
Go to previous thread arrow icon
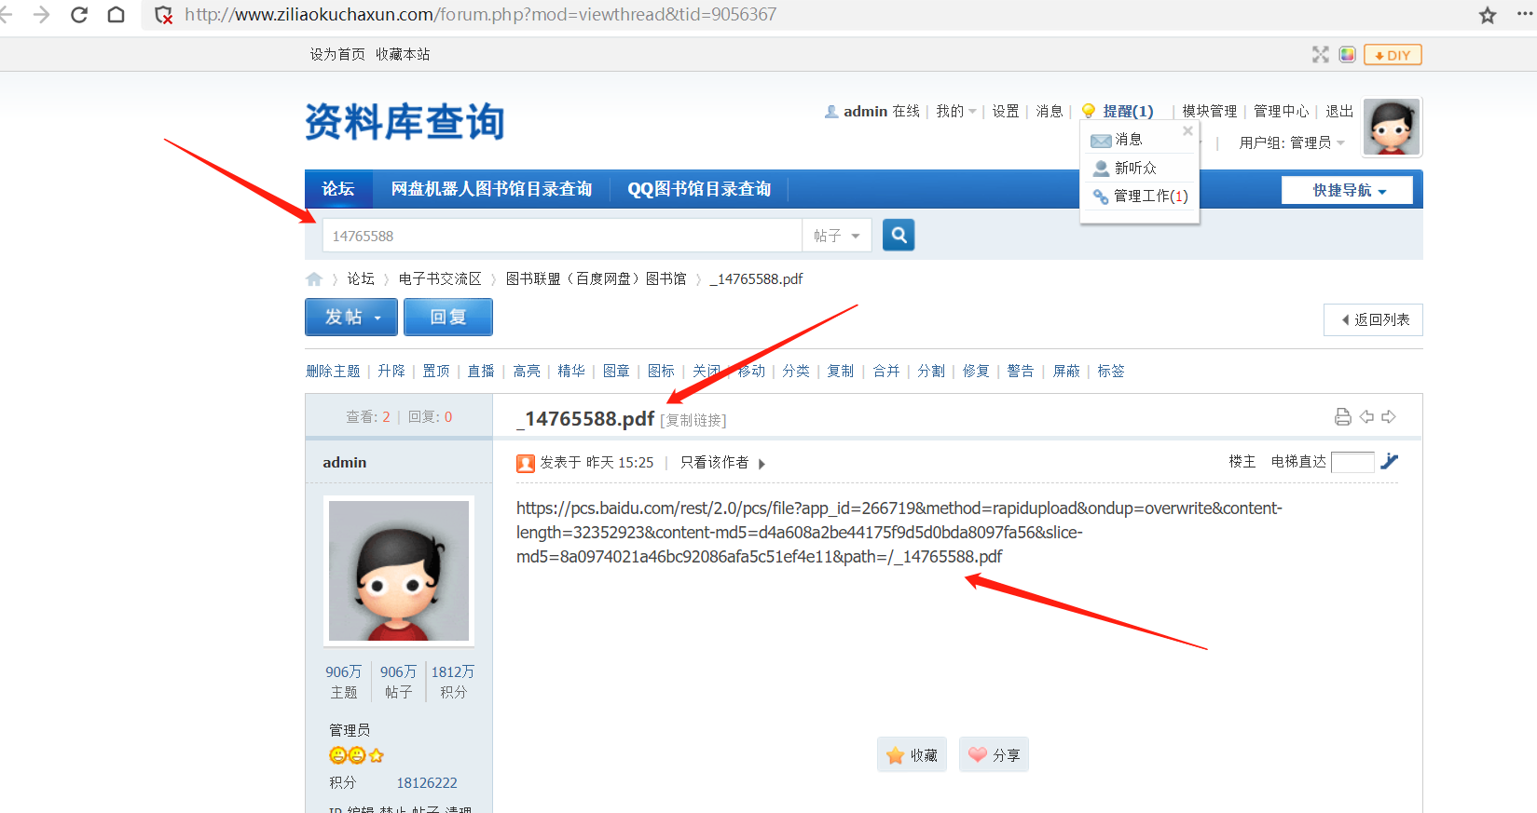[1366, 416]
